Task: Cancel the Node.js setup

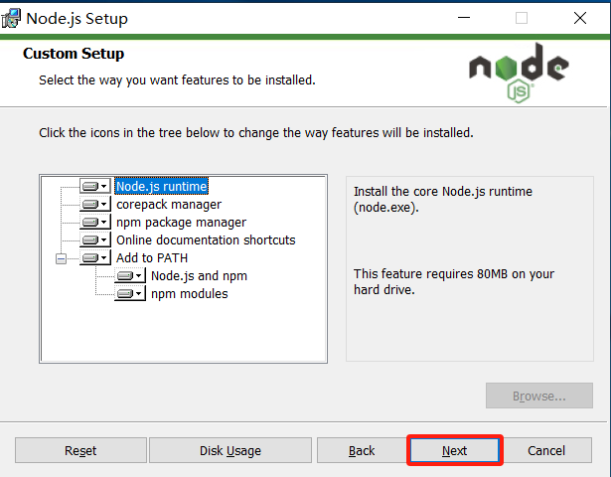Action: click(x=546, y=450)
